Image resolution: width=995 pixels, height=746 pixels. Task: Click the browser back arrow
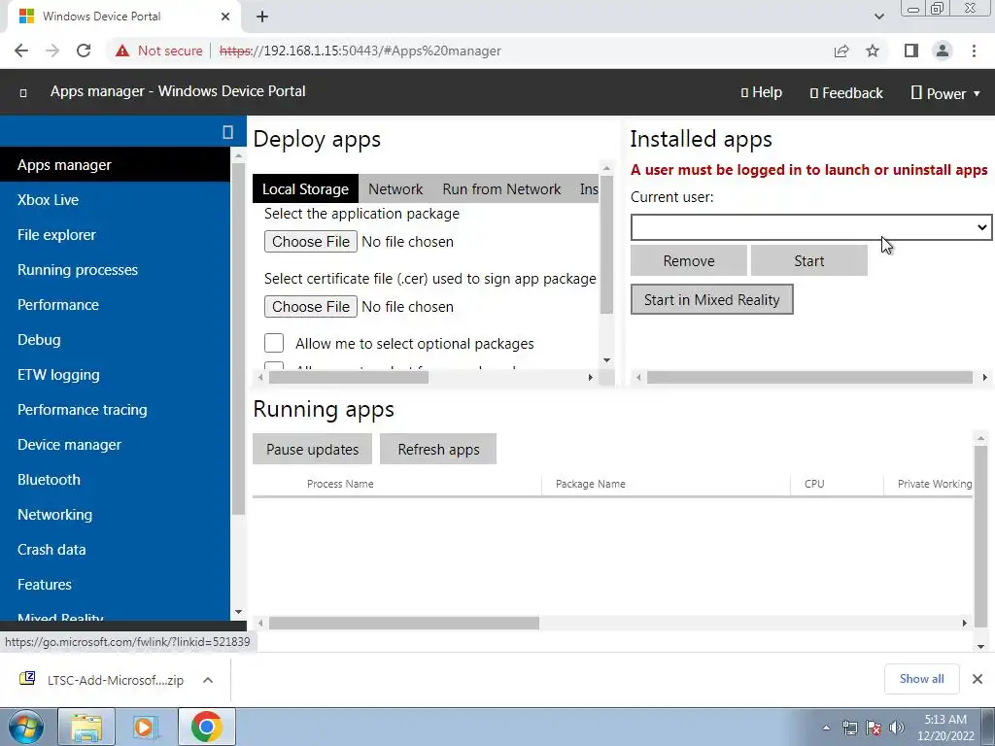[x=21, y=51]
